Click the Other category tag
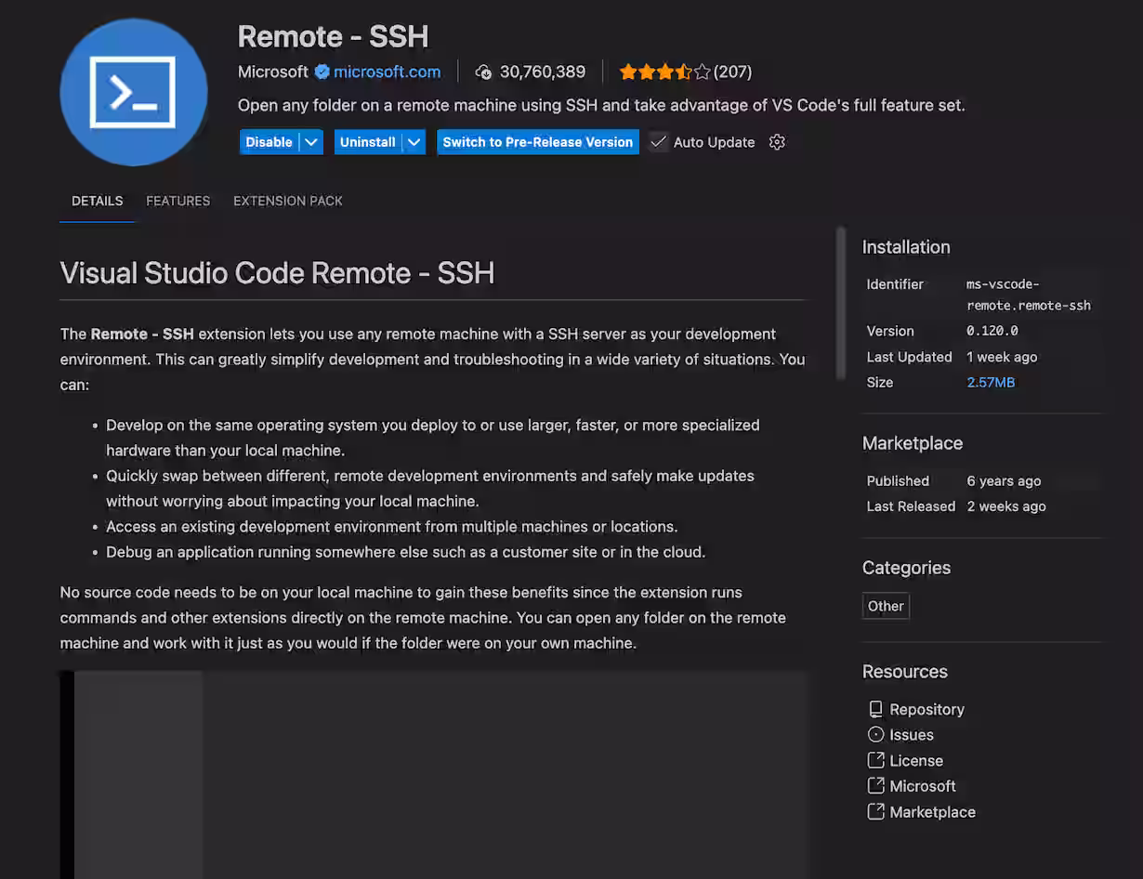Viewport: 1143px width, 879px height. tap(885, 605)
